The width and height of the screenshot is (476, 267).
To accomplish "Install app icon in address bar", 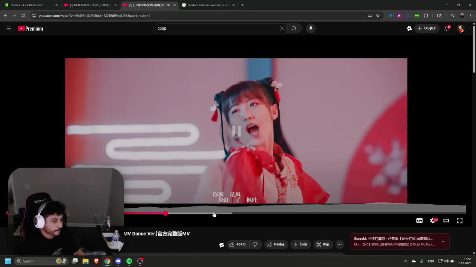I will click(370, 16).
